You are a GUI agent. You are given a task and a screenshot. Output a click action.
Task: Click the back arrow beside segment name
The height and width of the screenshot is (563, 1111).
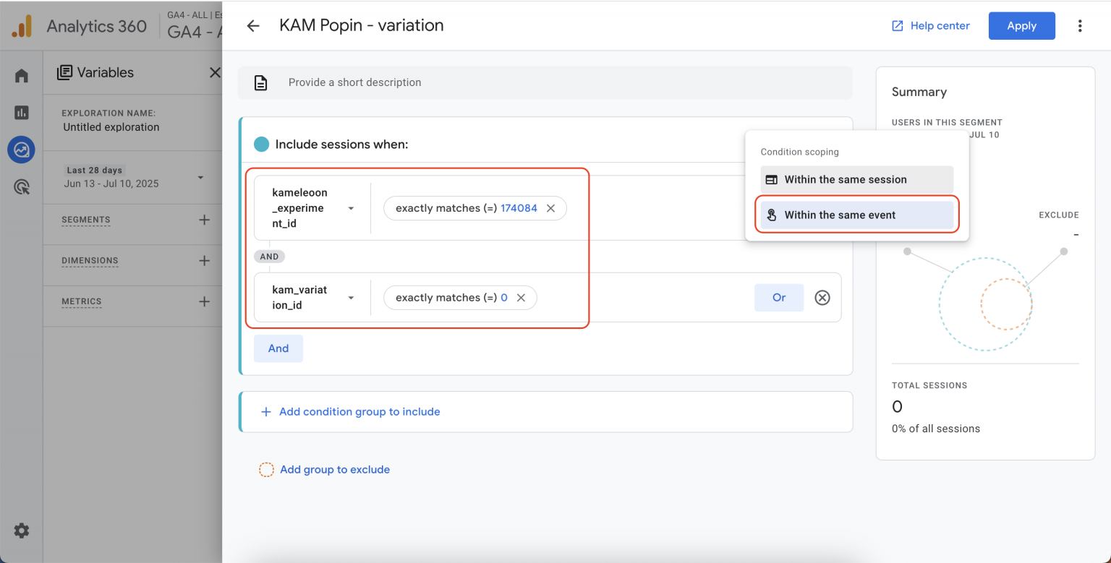coord(252,26)
